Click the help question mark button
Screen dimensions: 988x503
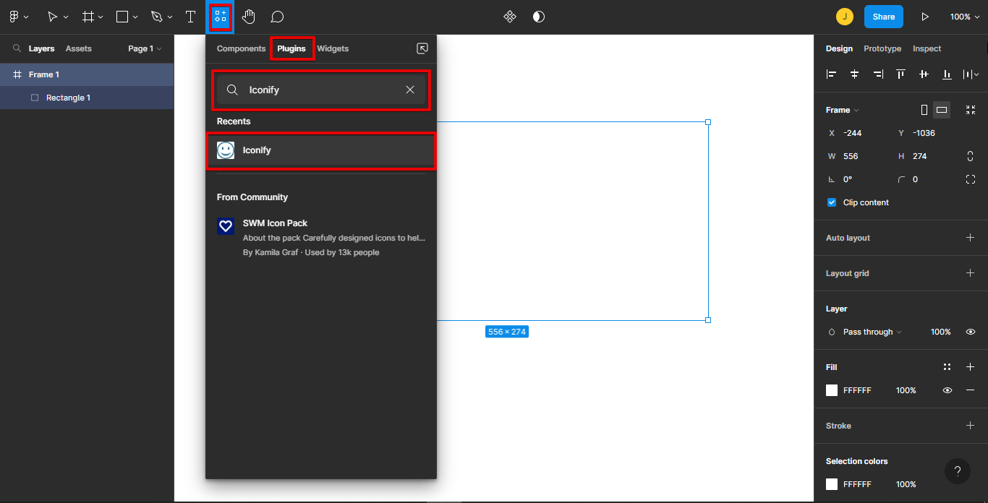coord(957,471)
